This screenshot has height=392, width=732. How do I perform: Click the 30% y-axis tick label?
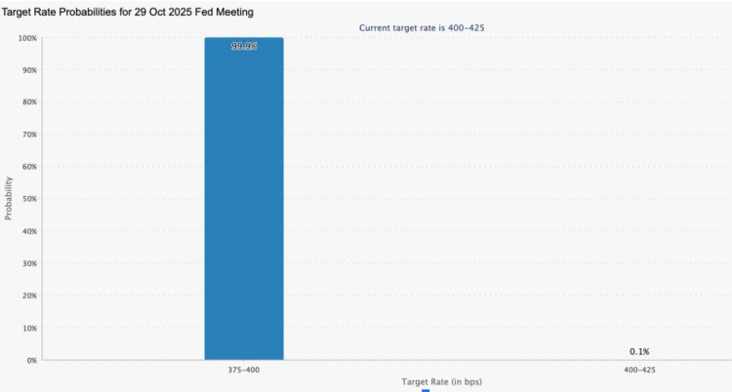coord(29,263)
